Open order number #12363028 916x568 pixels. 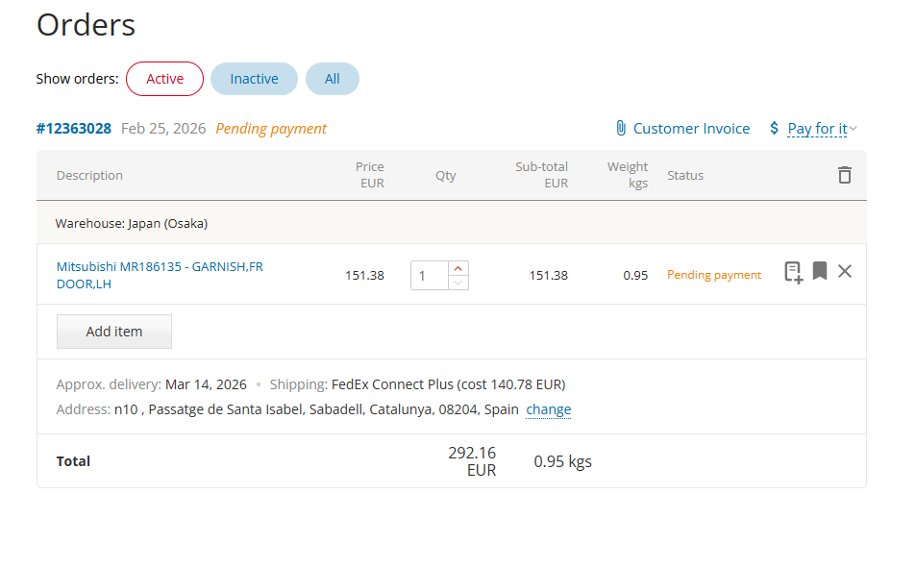click(x=74, y=129)
